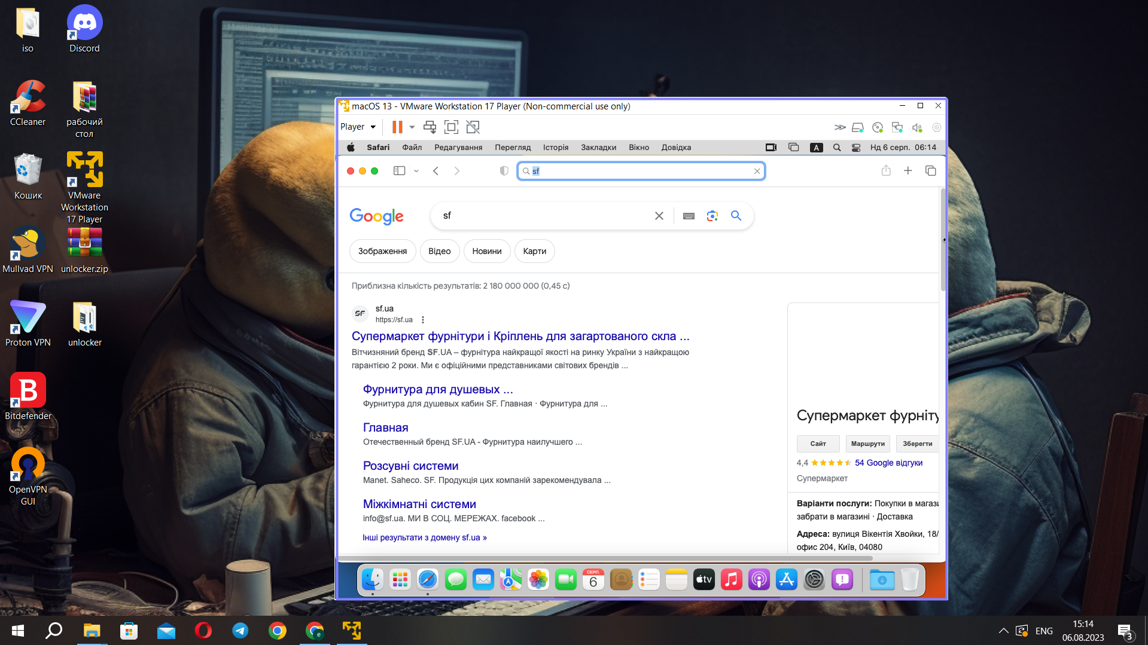Image resolution: width=1148 pixels, height=645 pixels.
Task: Open Інші результати з домену sf.ua
Action: point(425,537)
